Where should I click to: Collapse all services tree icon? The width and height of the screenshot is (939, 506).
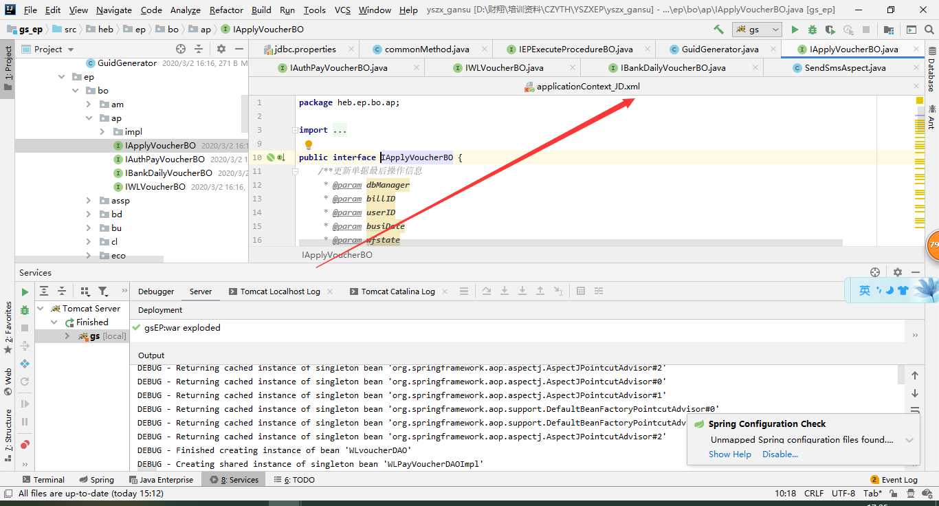tap(62, 291)
